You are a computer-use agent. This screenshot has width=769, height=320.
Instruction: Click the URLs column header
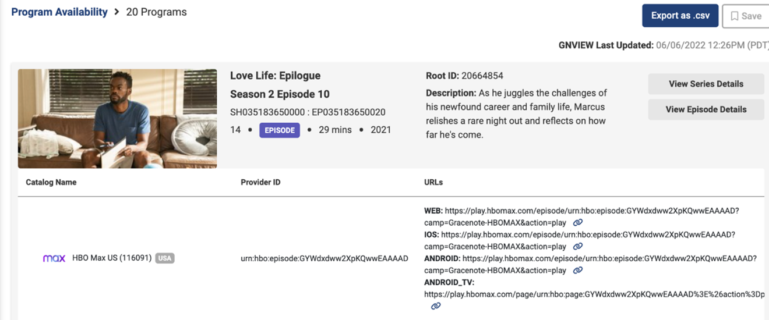(x=433, y=183)
